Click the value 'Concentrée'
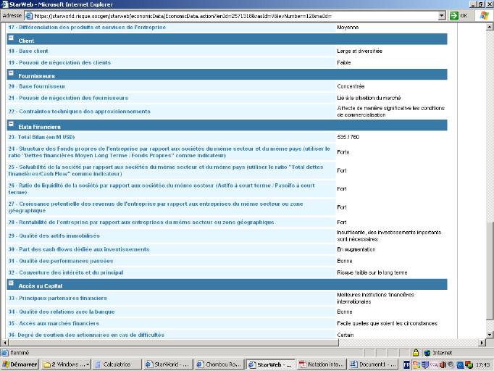 (x=351, y=86)
